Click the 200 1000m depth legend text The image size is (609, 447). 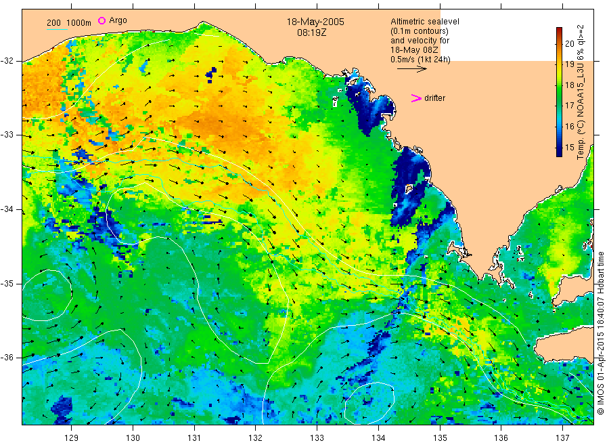pos(69,22)
